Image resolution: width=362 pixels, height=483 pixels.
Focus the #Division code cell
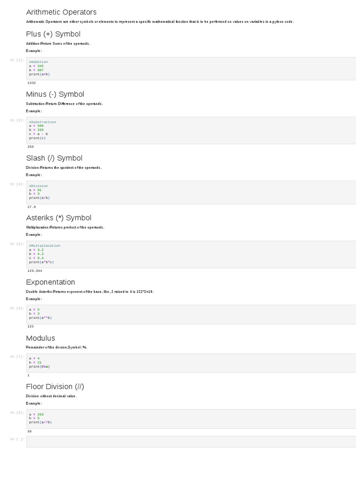pyautogui.click(x=191, y=192)
